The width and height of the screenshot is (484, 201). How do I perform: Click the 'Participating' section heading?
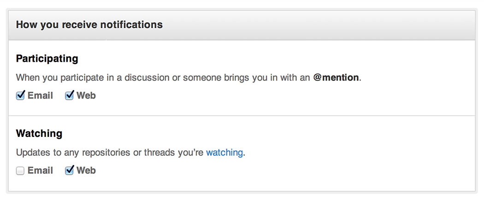coord(47,59)
